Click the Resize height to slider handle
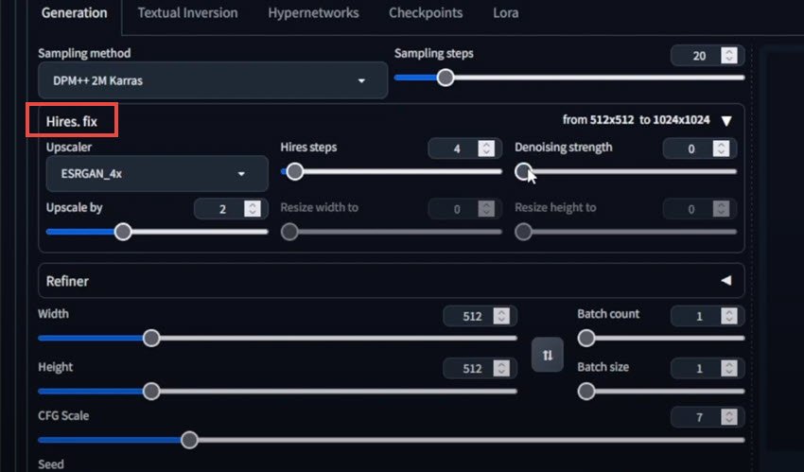This screenshot has width=804, height=472. click(x=523, y=232)
